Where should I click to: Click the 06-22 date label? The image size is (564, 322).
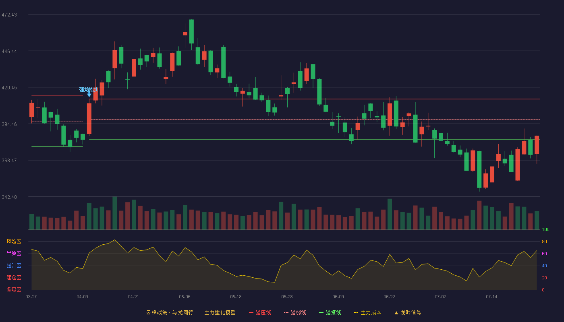(389, 297)
